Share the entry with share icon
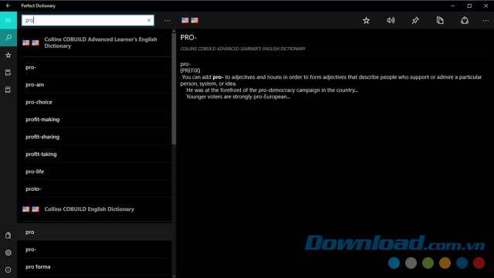Image resolution: width=494 pixels, height=278 pixels. [465, 21]
